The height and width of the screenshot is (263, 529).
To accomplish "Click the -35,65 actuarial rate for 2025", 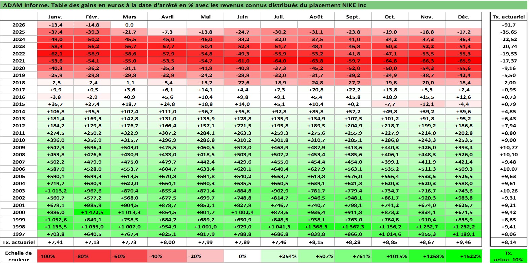I will pyautogui.click(x=508, y=32).
